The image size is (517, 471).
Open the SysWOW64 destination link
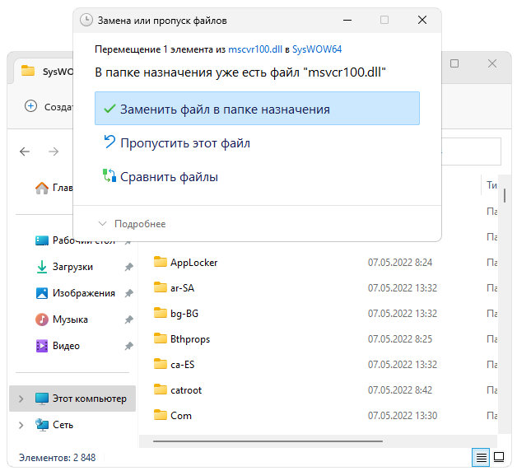coord(317,49)
